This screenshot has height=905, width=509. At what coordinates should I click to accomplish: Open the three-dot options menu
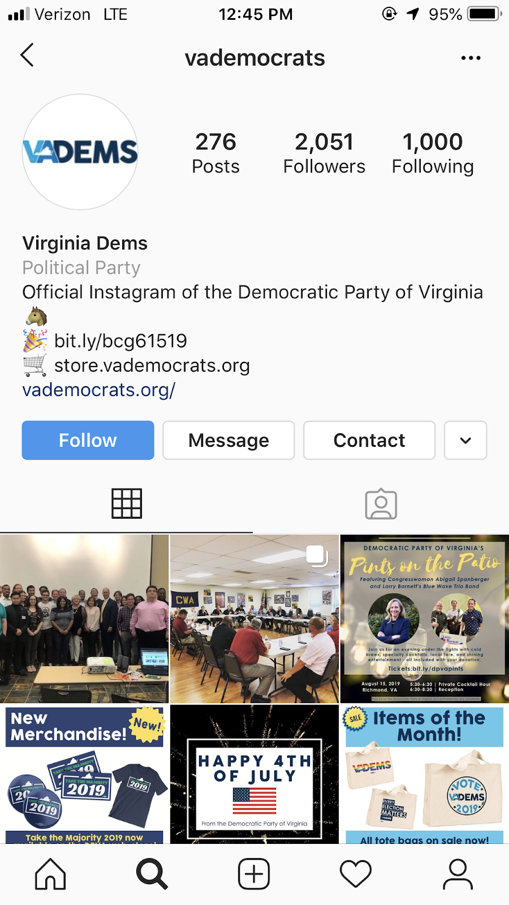click(471, 58)
